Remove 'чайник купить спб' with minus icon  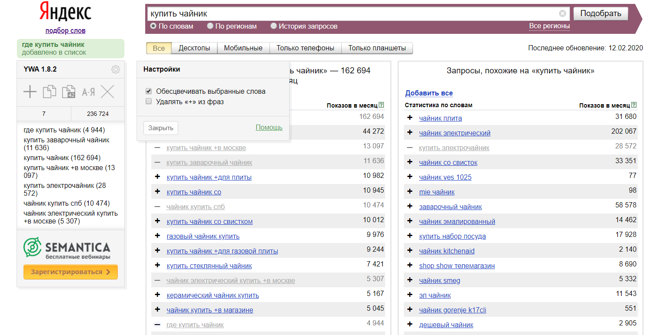click(x=157, y=207)
